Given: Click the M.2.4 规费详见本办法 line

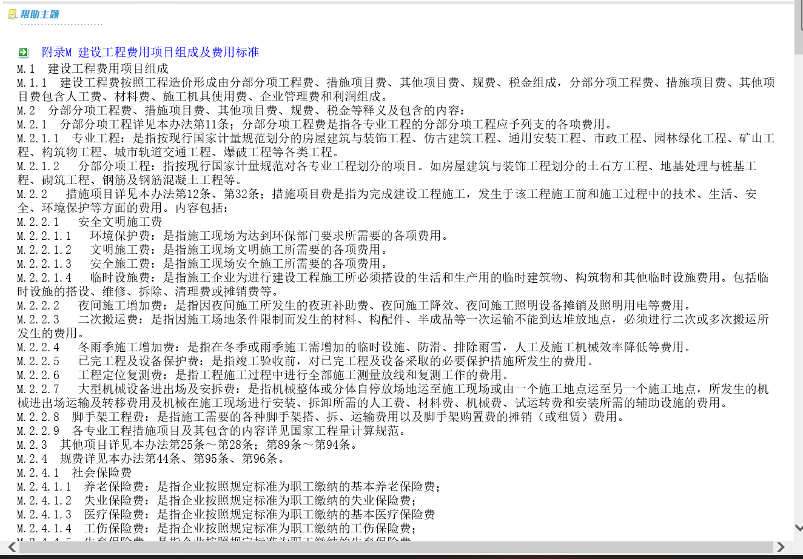Looking at the screenshot, I should pos(150,459).
